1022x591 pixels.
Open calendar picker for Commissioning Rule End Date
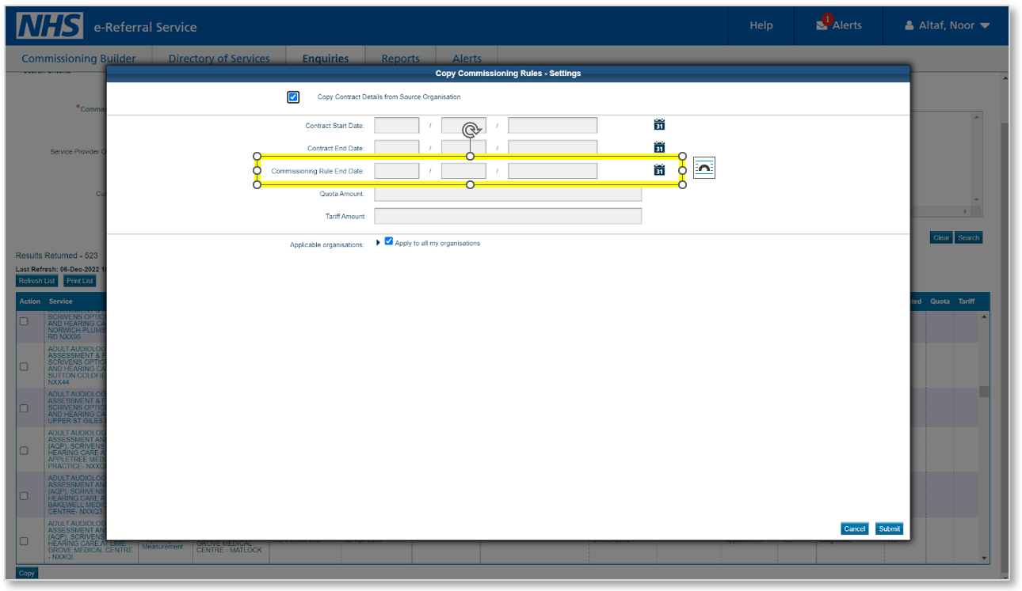point(659,170)
